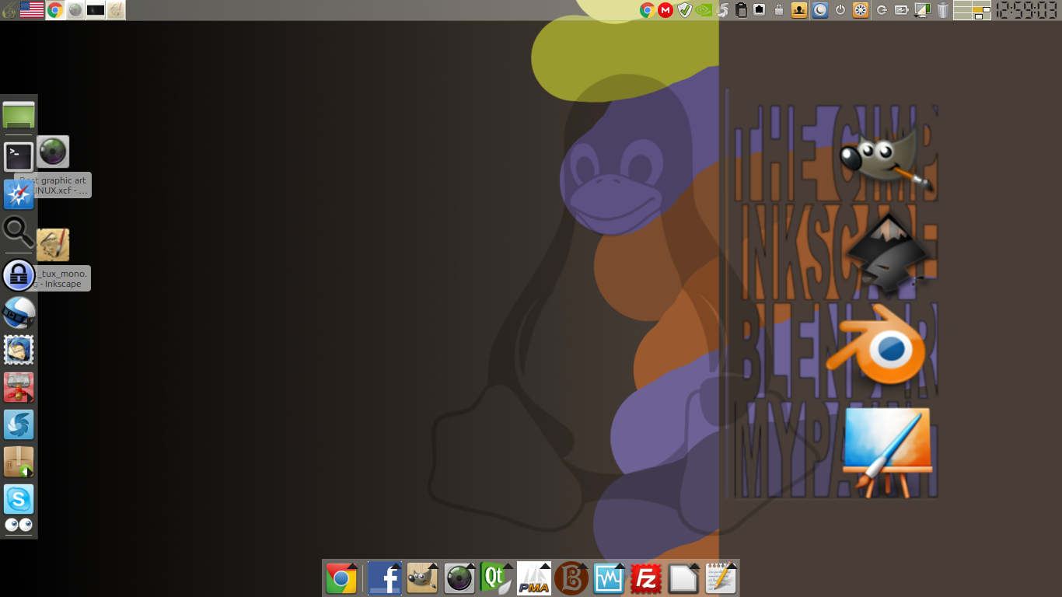Open the clipboard manager tray icon
1062x597 pixels.
click(741, 10)
